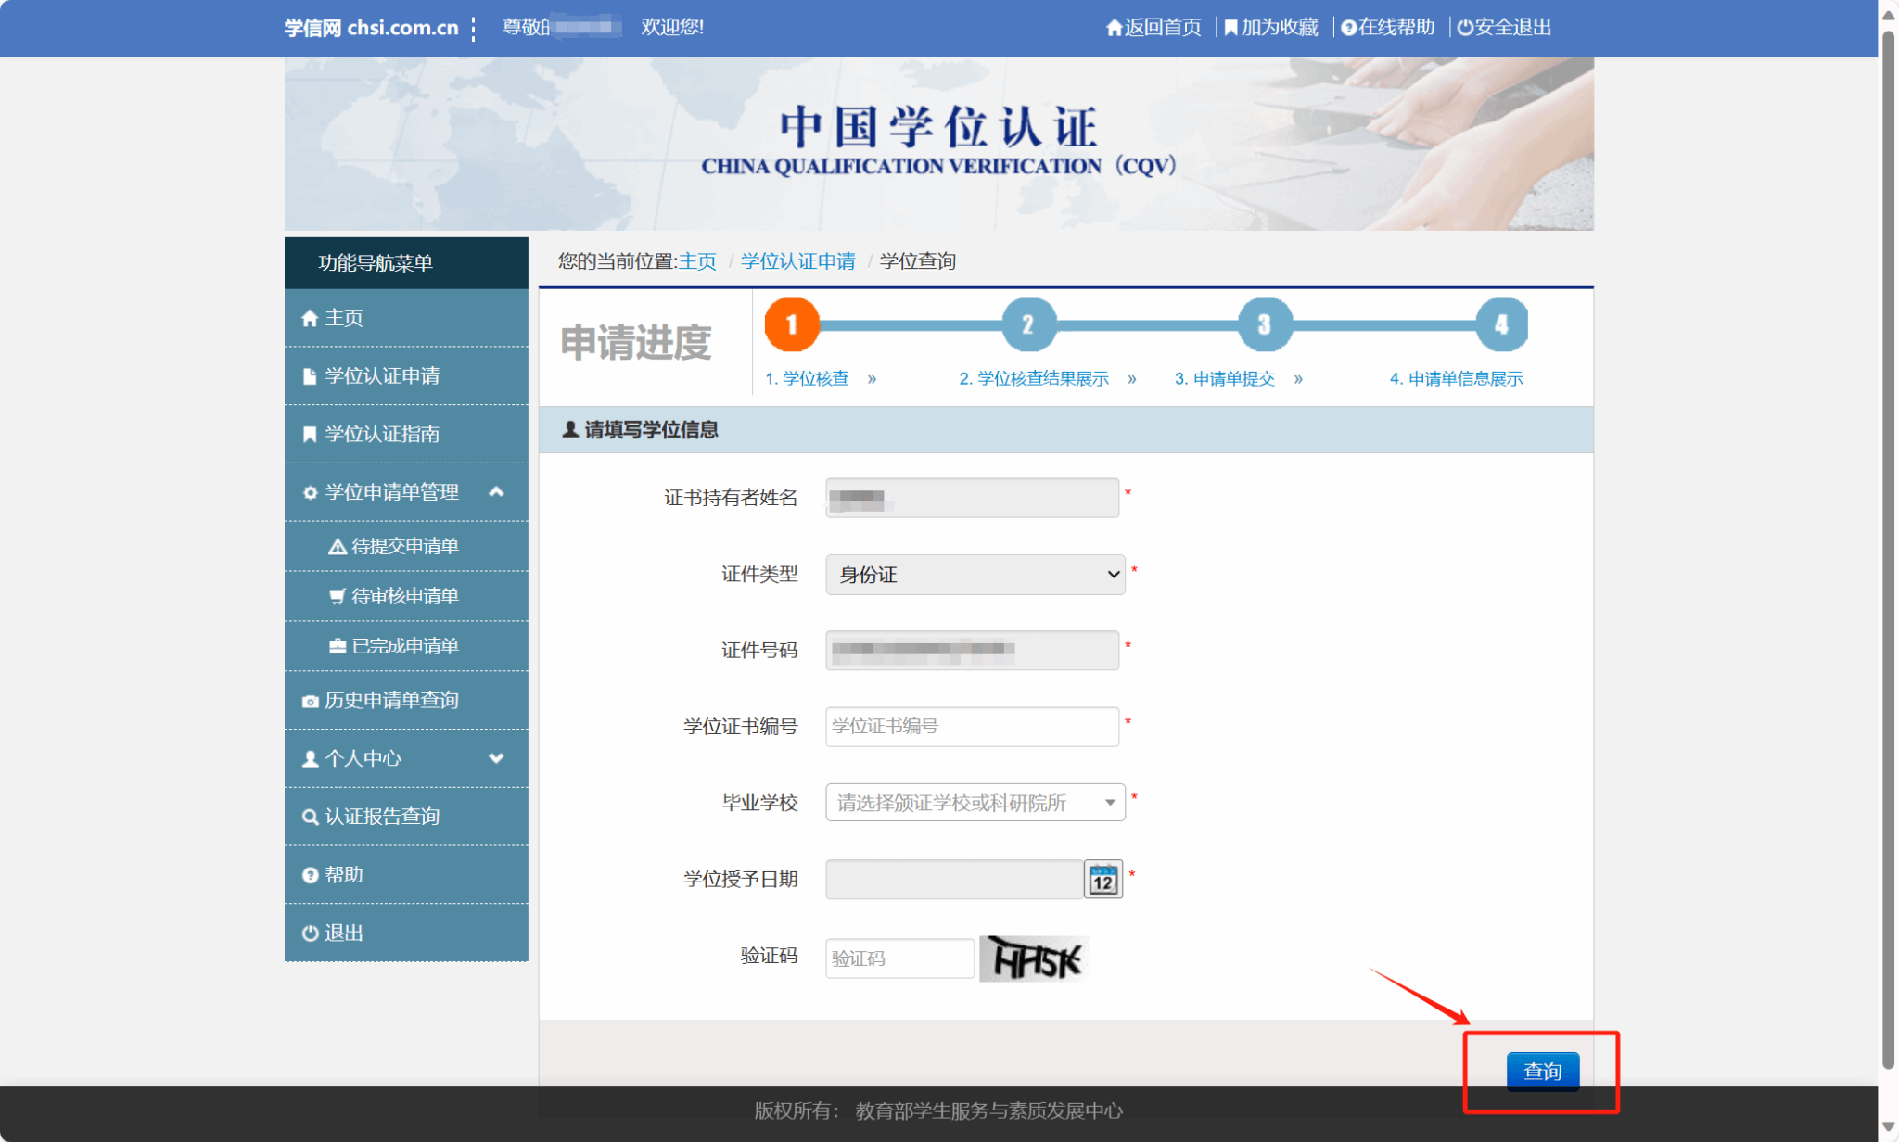Open 待审核申请单 submenu item
This screenshot has height=1142, width=1899.
406,596
